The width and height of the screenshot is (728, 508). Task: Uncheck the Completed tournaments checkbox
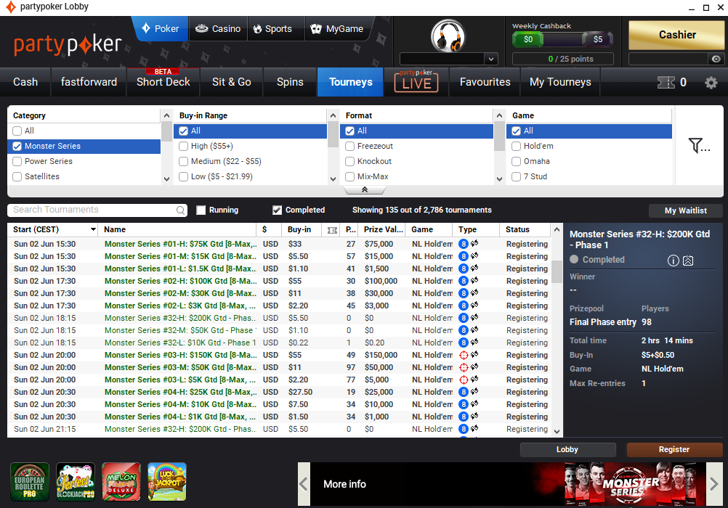coord(277,210)
